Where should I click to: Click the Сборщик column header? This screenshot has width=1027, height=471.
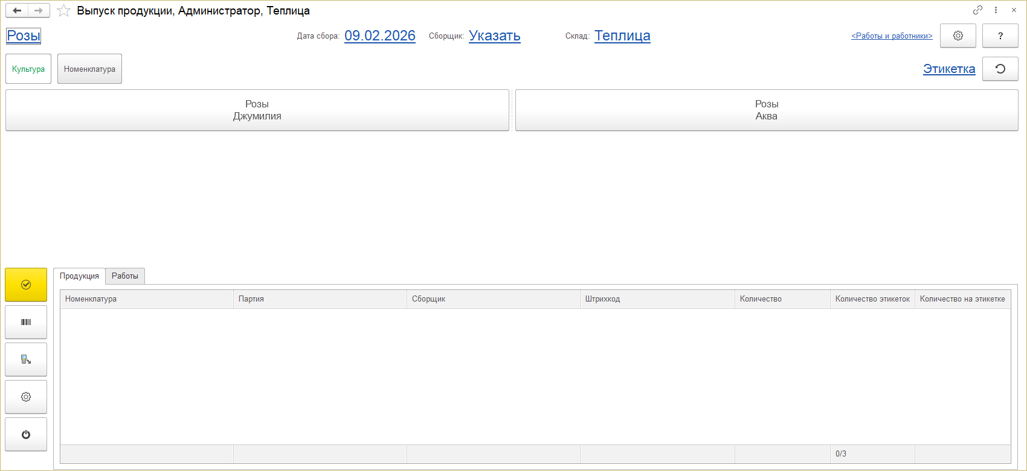click(494, 299)
